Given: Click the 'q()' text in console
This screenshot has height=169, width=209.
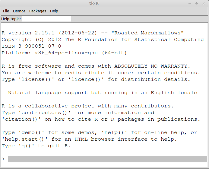Looking at the screenshot, I should [x=26, y=146].
